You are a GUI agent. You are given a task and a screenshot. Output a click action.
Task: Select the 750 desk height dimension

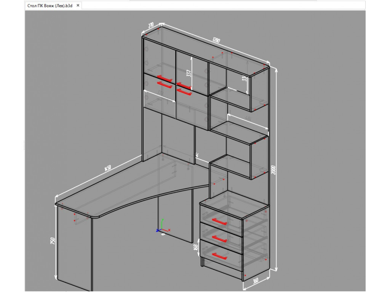pos(53,241)
